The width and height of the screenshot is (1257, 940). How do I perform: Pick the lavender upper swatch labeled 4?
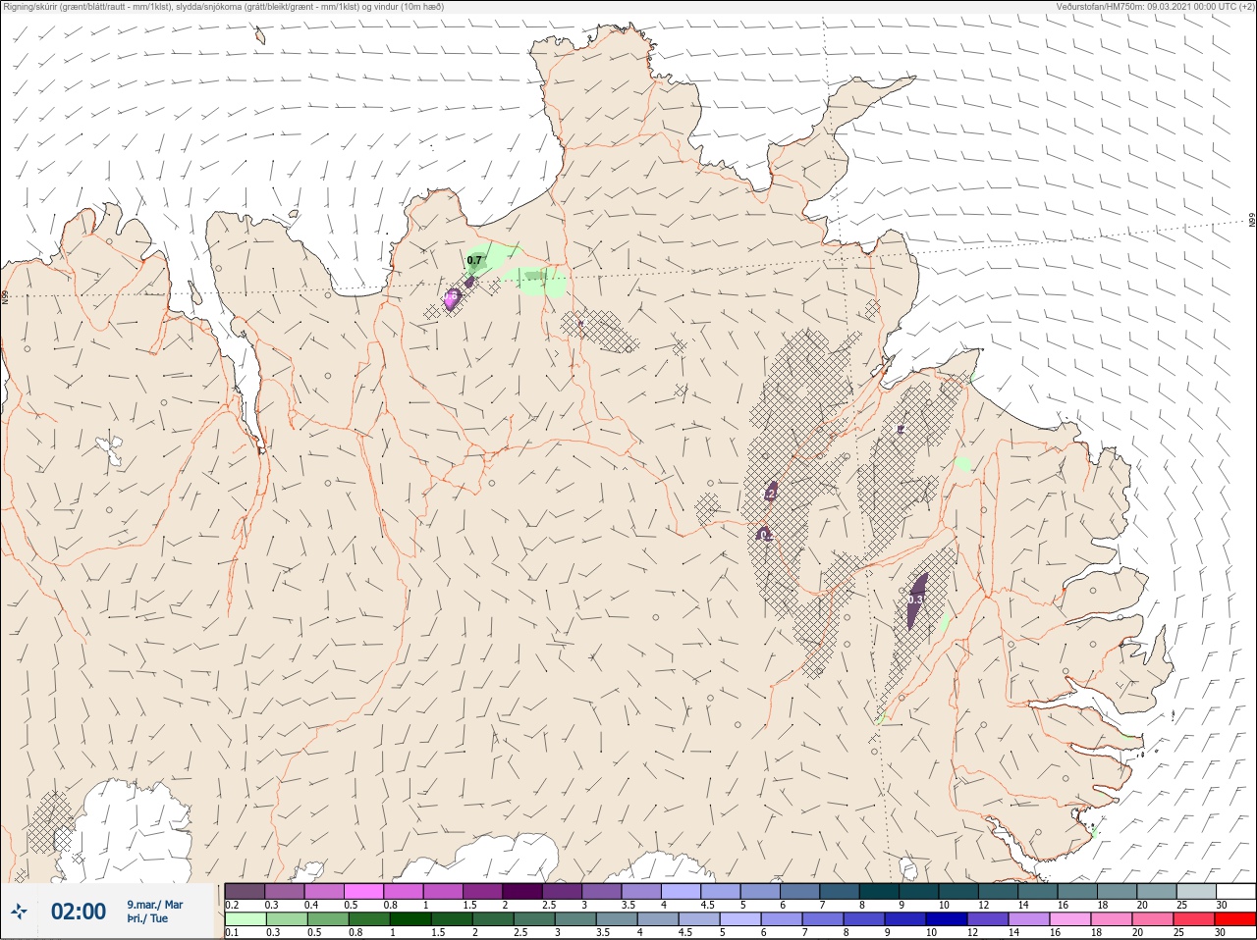click(681, 891)
